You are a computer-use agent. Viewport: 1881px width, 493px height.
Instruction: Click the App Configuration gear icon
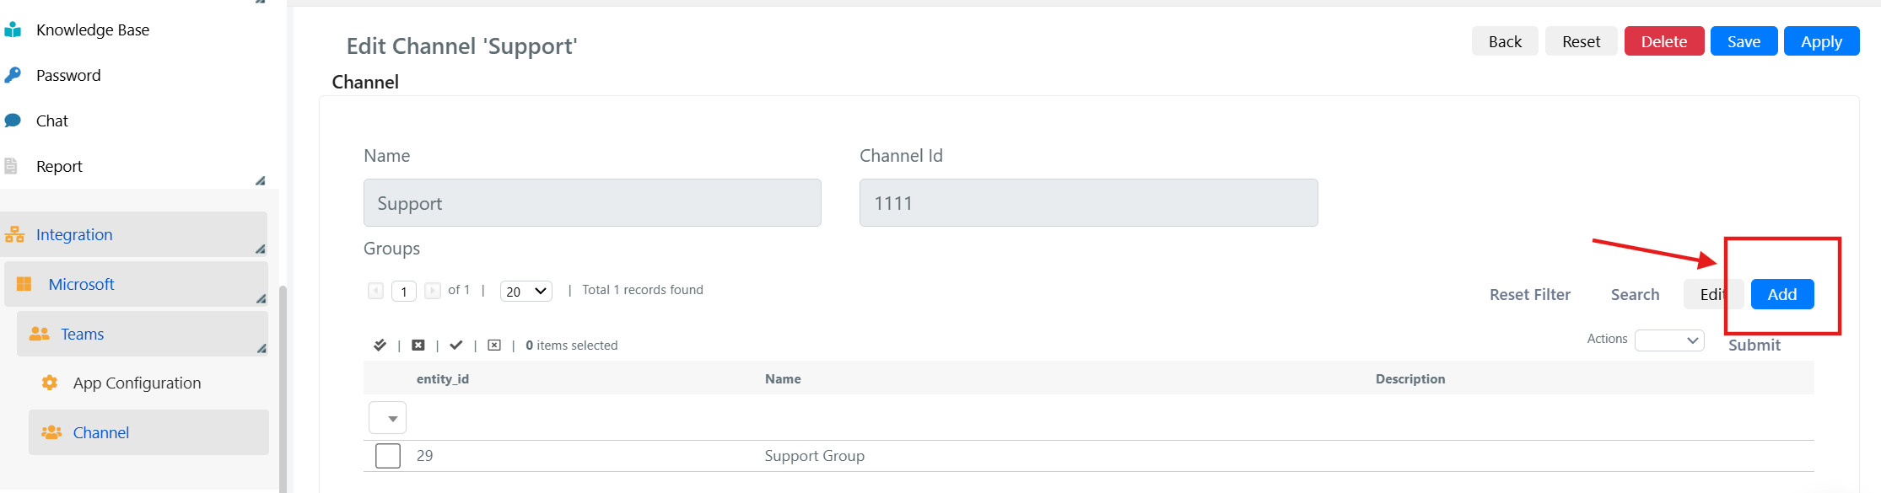(50, 383)
